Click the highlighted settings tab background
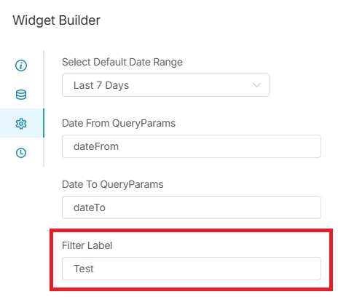The width and height of the screenshot is (338, 297). coord(22,123)
